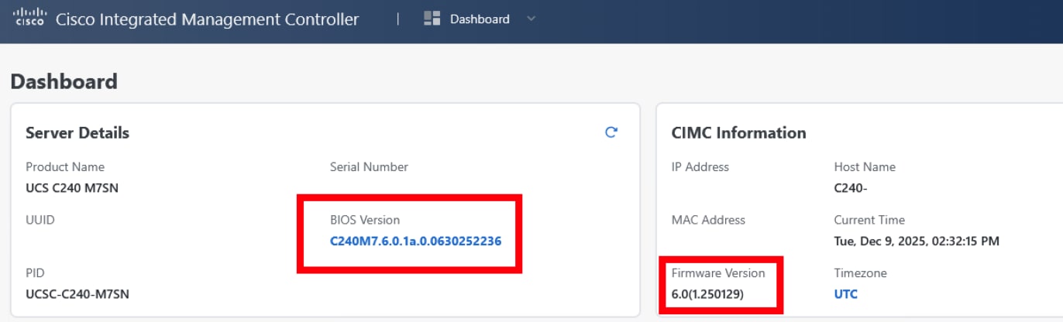
Task: Expand the Dashboard dropdown chevron
Action: click(x=531, y=19)
